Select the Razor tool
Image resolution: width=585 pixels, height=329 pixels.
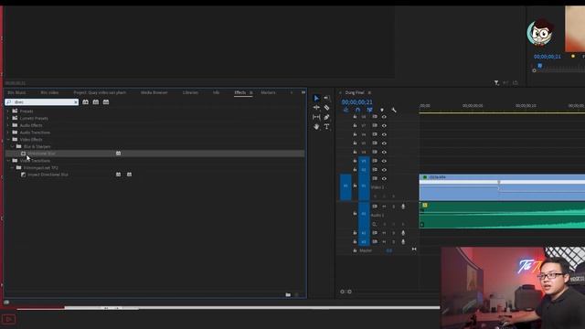[x=327, y=108]
